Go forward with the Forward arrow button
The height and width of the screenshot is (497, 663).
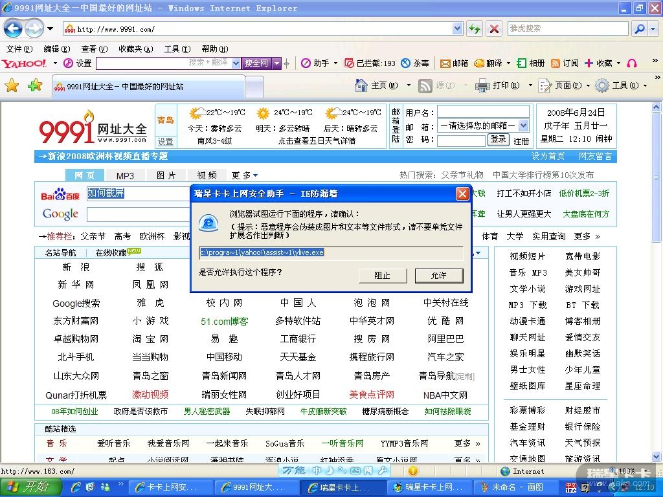(34, 28)
